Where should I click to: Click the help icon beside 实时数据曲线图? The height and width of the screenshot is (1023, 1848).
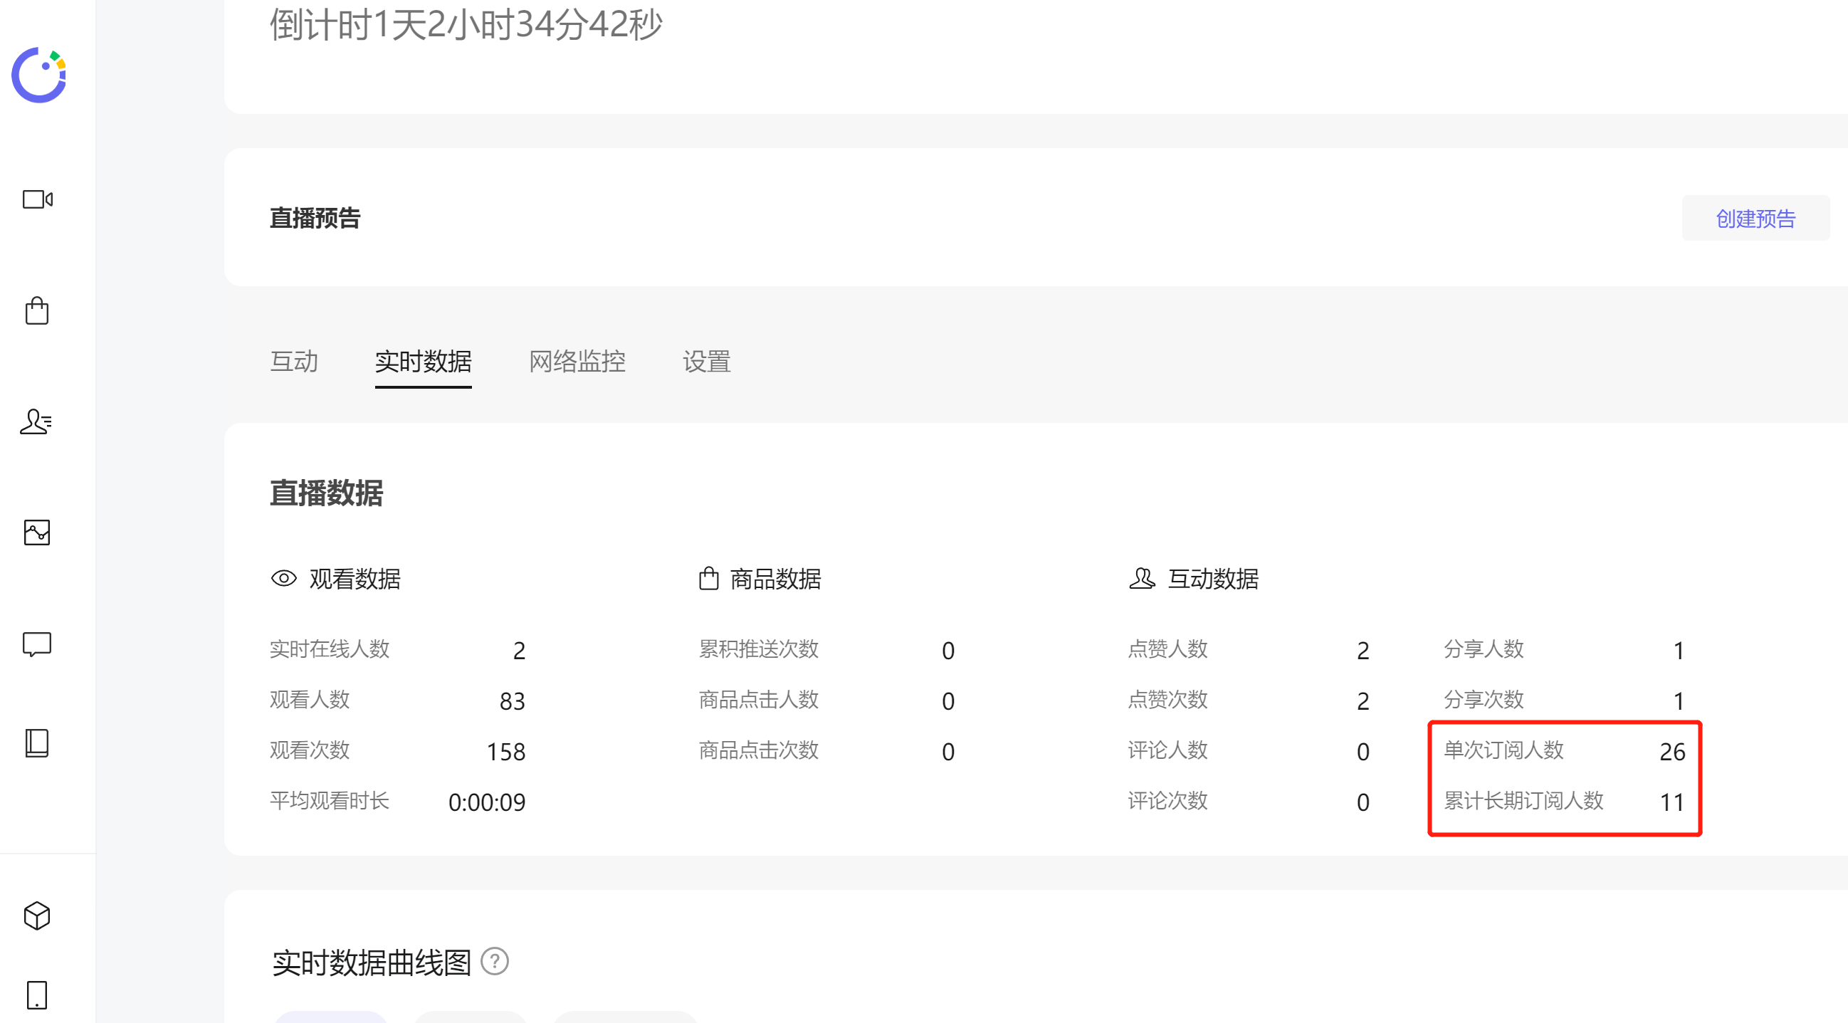494,961
